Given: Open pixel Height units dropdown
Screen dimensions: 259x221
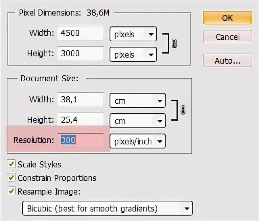Looking at the screenshot, I should tap(133, 54).
